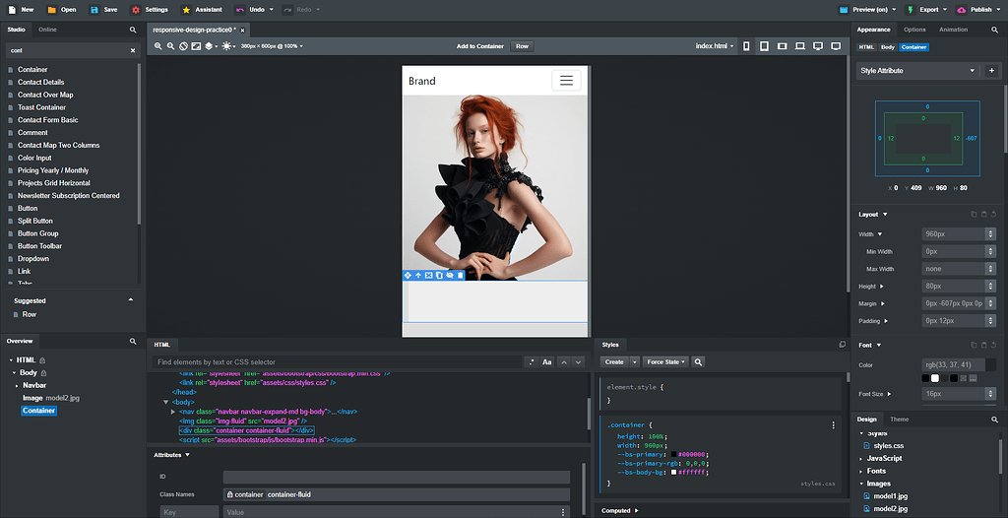1008x518 pixels.
Task: Open the brightness theme toggle icon
Action: coord(228,46)
